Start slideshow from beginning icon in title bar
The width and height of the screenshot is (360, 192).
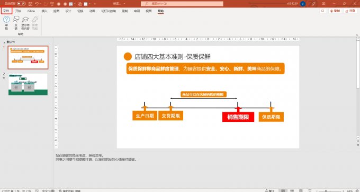[x=52, y=4]
